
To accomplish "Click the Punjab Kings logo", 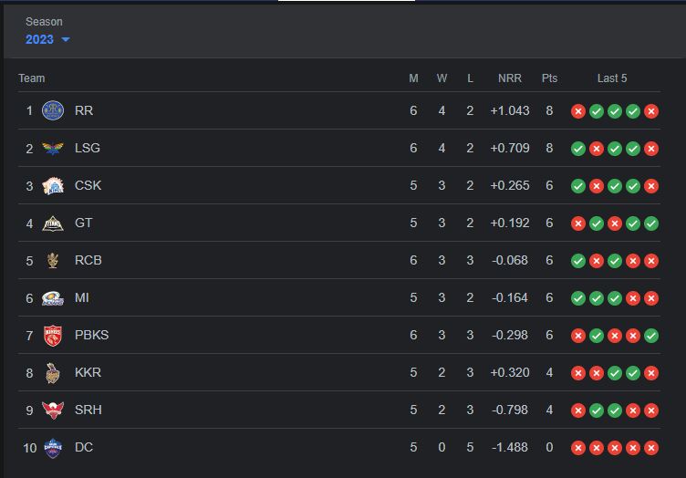I will coord(53,335).
